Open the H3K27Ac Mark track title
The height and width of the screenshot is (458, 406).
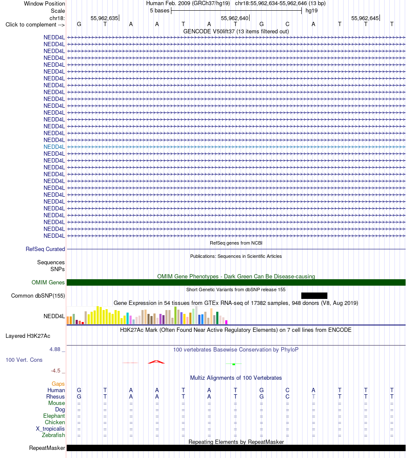(236, 330)
